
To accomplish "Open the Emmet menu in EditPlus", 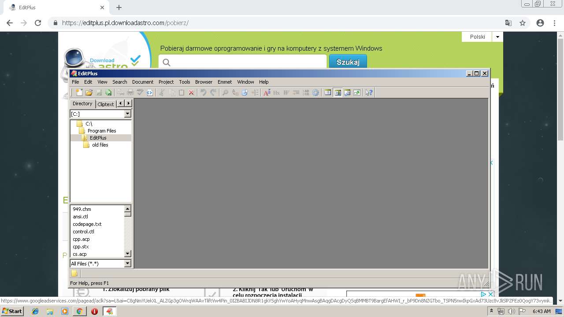I will 225,82.
